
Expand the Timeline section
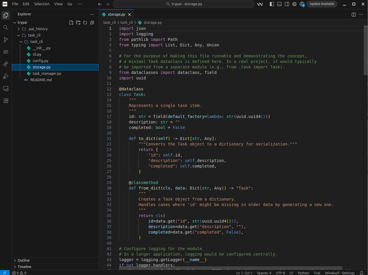coord(24,267)
